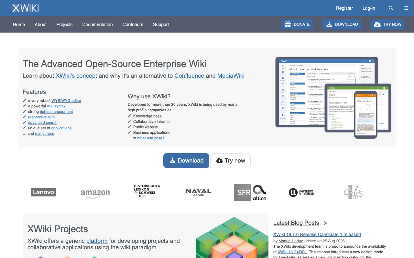This screenshot has height=258, width=414.
Task: Open the Latest Blog Posts heading link
Action: point(296,223)
